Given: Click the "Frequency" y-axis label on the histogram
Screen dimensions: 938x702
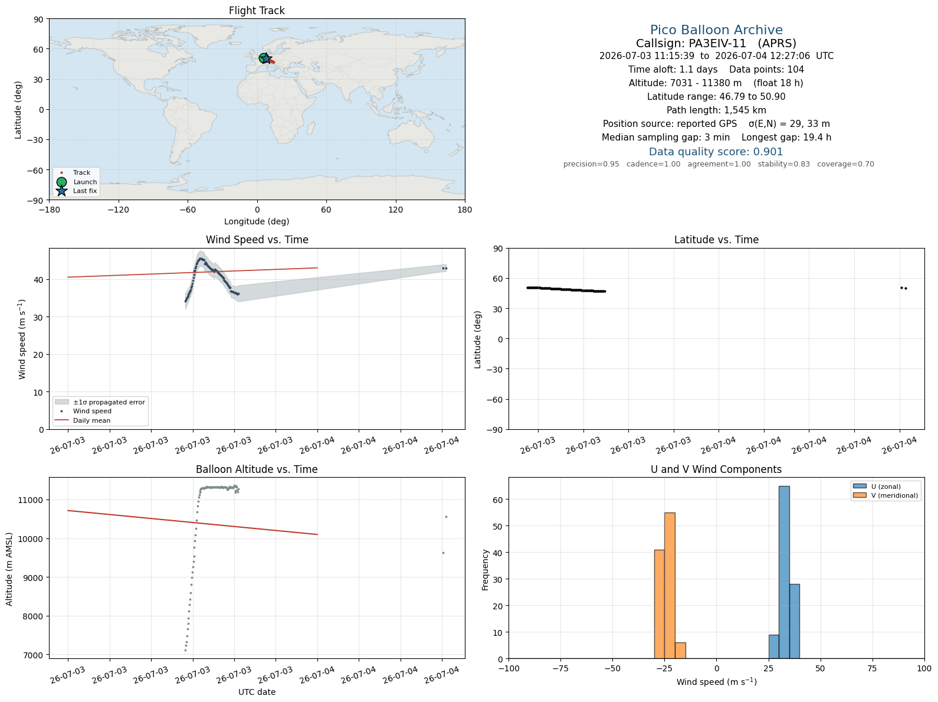Looking at the screenshot, I should (x=486, y=570).
